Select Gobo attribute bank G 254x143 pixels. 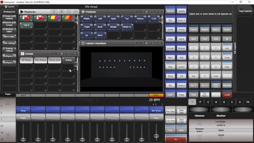[x=216, y=102]
